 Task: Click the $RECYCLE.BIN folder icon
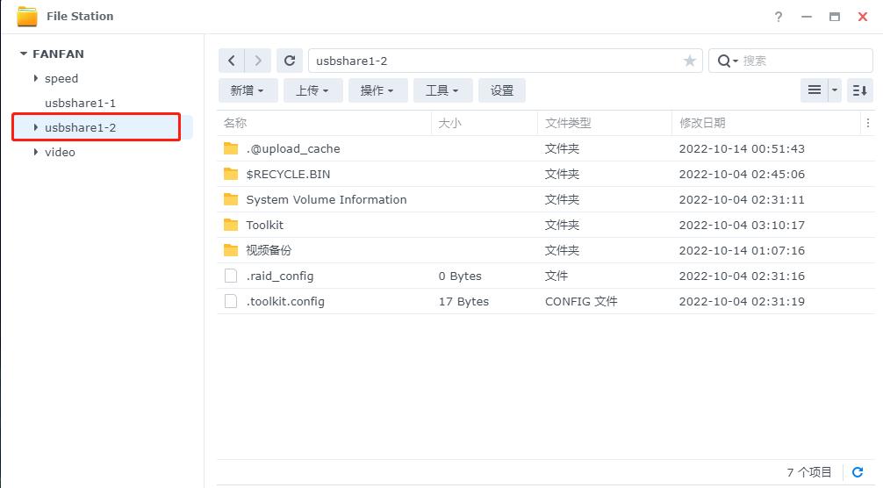click(x=230, y=174)
